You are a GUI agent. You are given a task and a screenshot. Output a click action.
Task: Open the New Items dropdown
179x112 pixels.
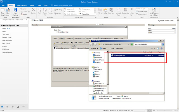(8, 12)
